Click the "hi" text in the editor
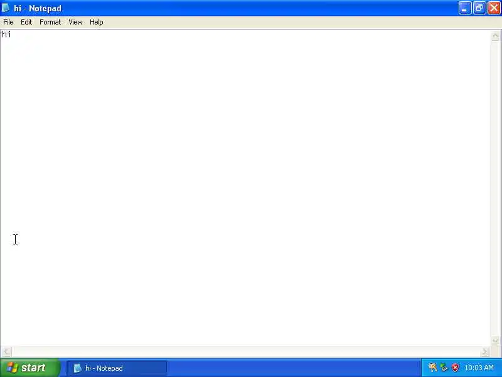Screen dimensions: 502x377 click(6, 34)
